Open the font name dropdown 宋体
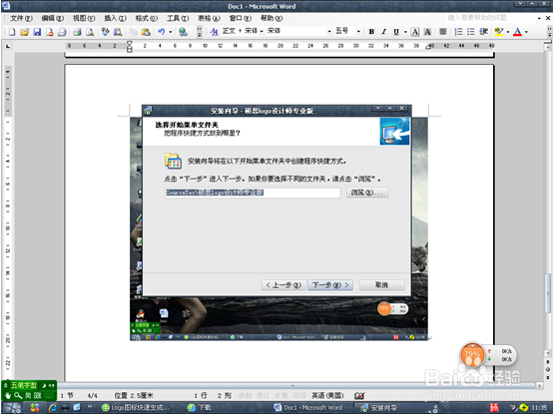The width and height of the screenshot is (554, 415). click(329, 32)
